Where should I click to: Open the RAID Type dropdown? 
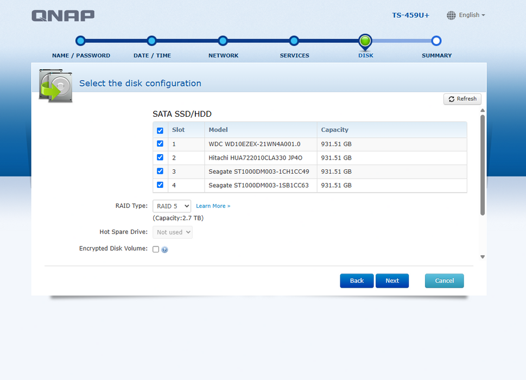coord(172,206)
